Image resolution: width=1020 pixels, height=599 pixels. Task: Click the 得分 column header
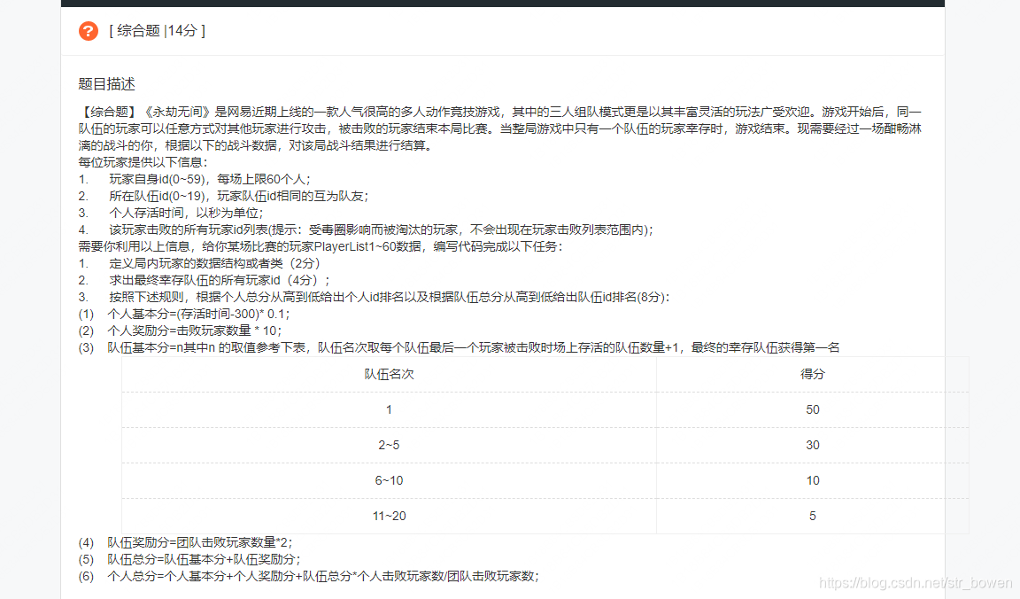(x=811, y=374)
